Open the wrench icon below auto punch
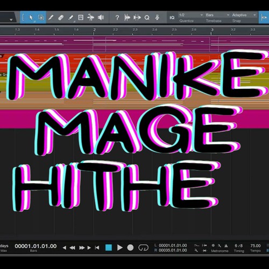Viewport: 269px width, 269px height. (x=196, y=250)
